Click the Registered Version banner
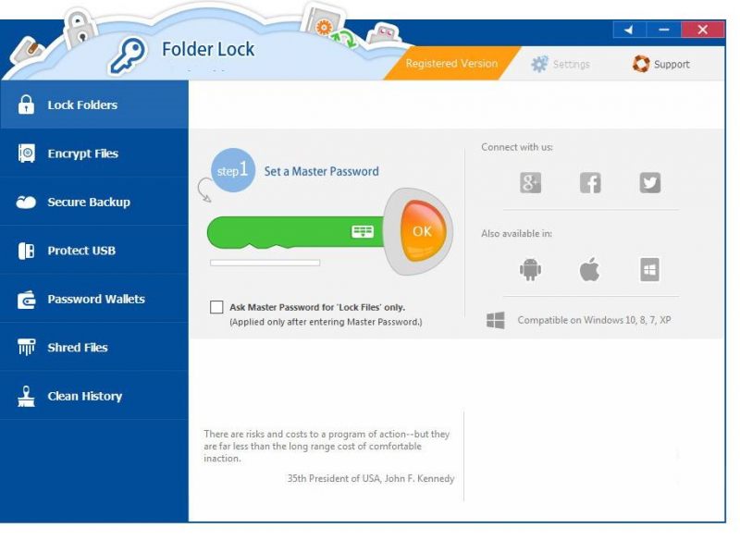 [451, 63]
